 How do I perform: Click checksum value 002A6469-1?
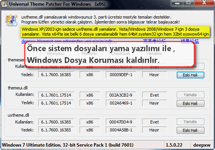[121, 103]
